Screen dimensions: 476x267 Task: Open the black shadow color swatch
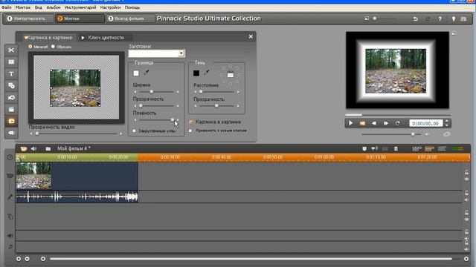(x=196, y=73)
